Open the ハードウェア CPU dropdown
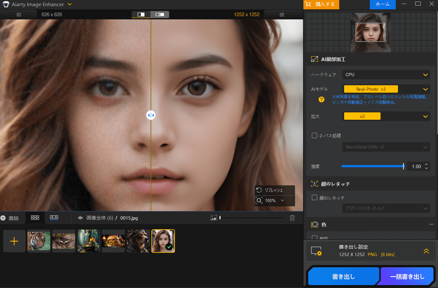The height and width of the screenshot is (288, 438). pyautogui.click(x=386, y=75)
